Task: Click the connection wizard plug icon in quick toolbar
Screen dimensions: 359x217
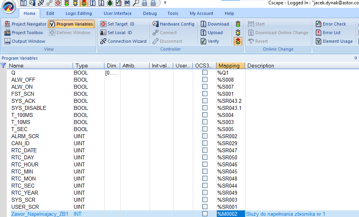Action: click(41, 3)
